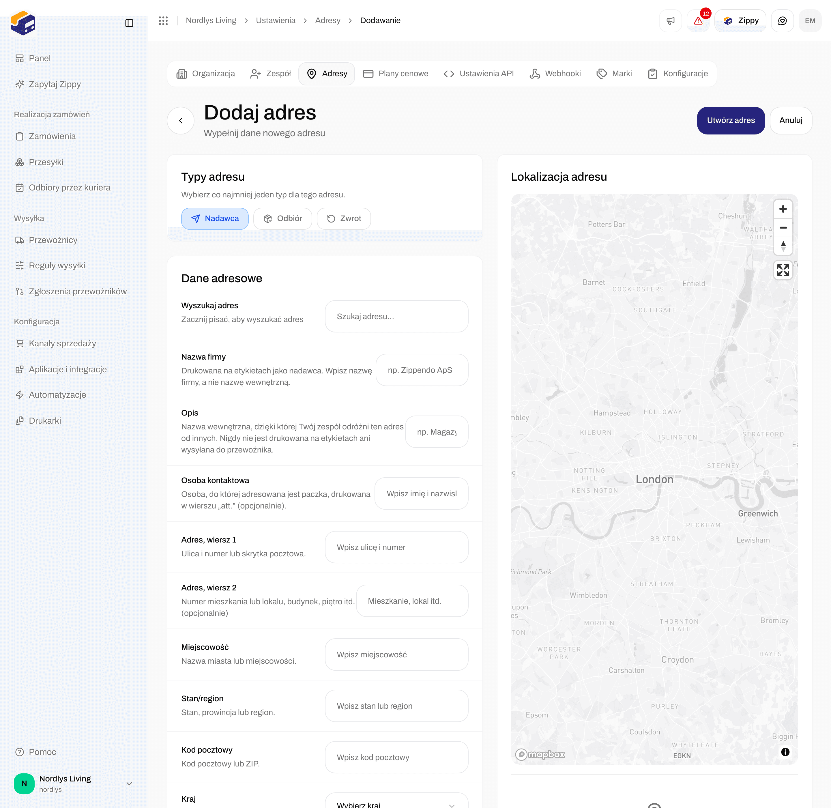The image size is (831, 808).
Task: Focus the Nazwa firmy input field
Action: click(422, 370)
